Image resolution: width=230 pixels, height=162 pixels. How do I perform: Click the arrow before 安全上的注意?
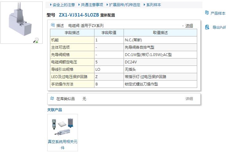click(x=51, y=5)
